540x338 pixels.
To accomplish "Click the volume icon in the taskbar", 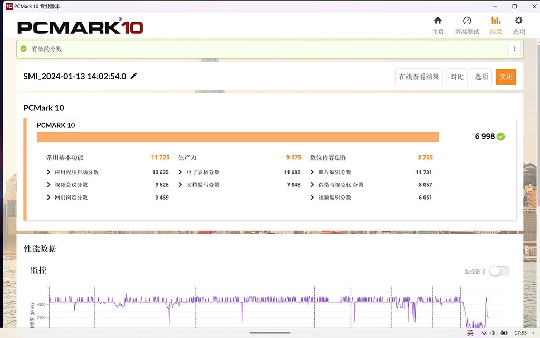I will (493, 333).
